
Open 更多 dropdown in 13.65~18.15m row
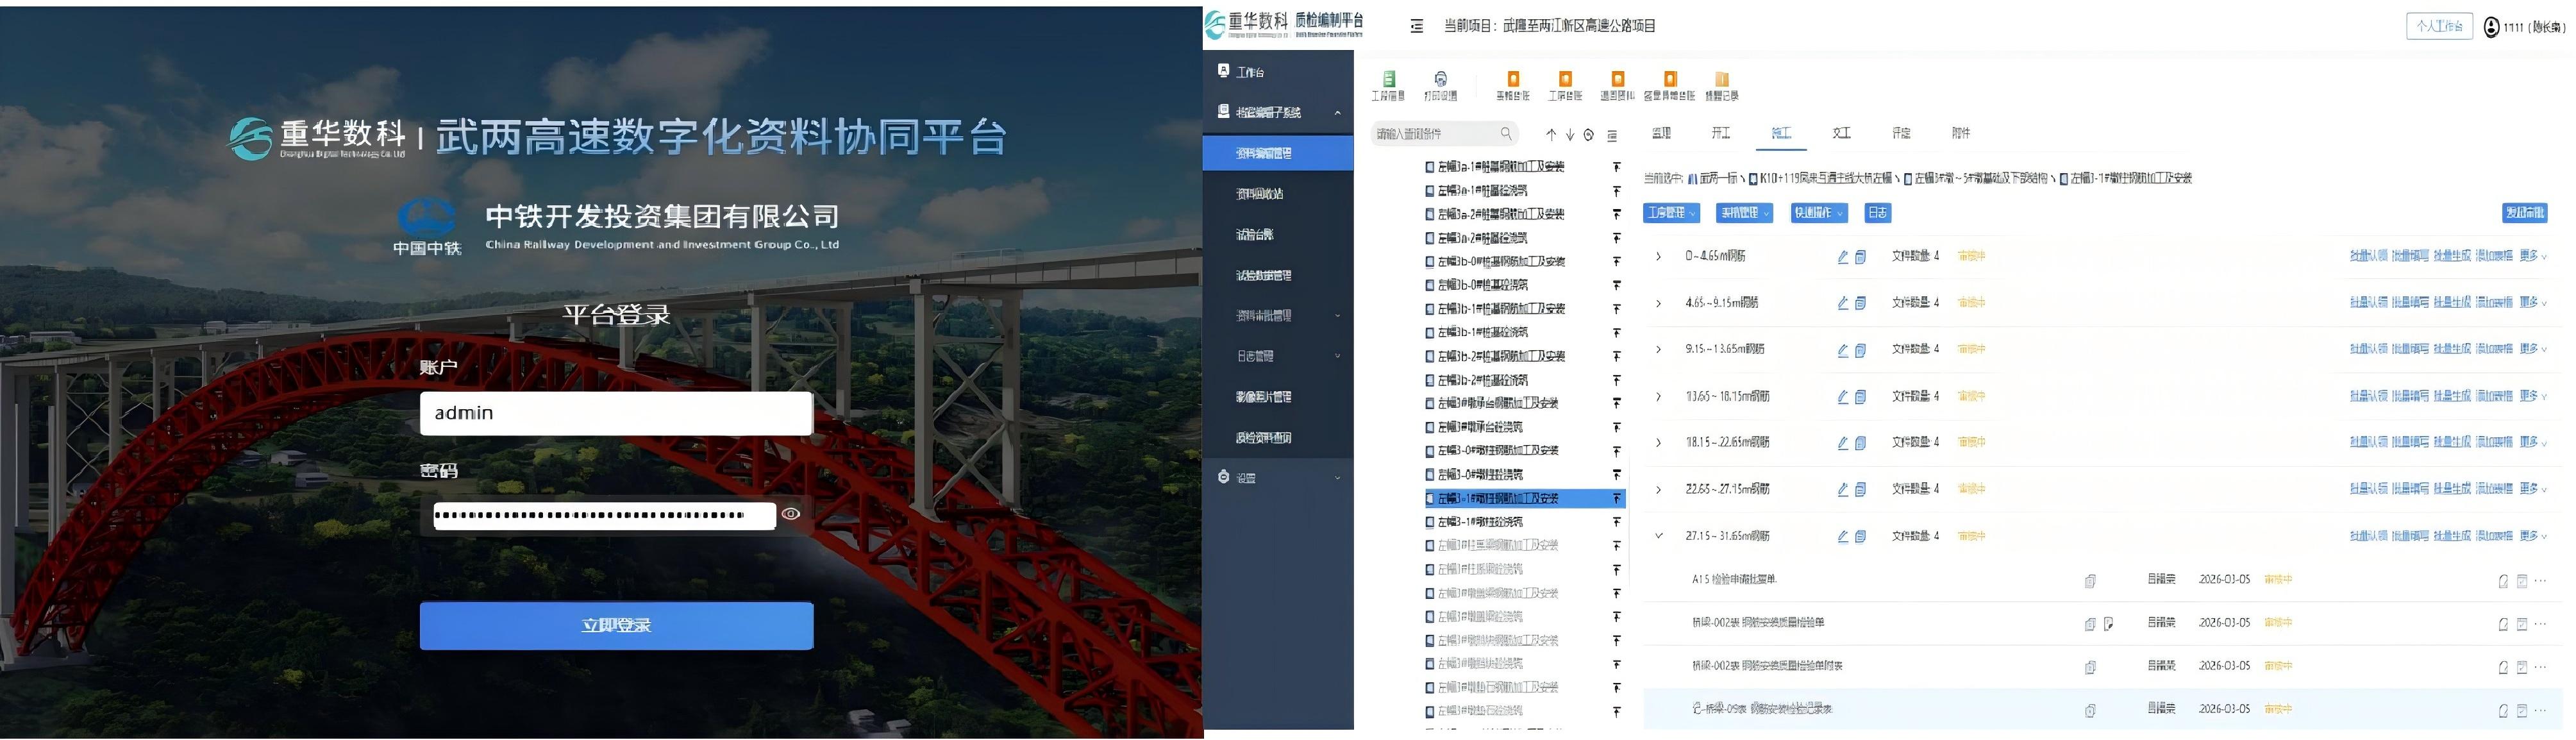click(x=2533, y=396)
